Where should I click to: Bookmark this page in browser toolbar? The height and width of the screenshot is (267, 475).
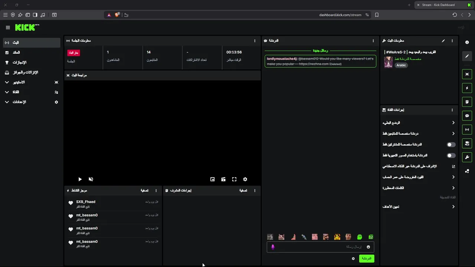(x=377, y=15)
